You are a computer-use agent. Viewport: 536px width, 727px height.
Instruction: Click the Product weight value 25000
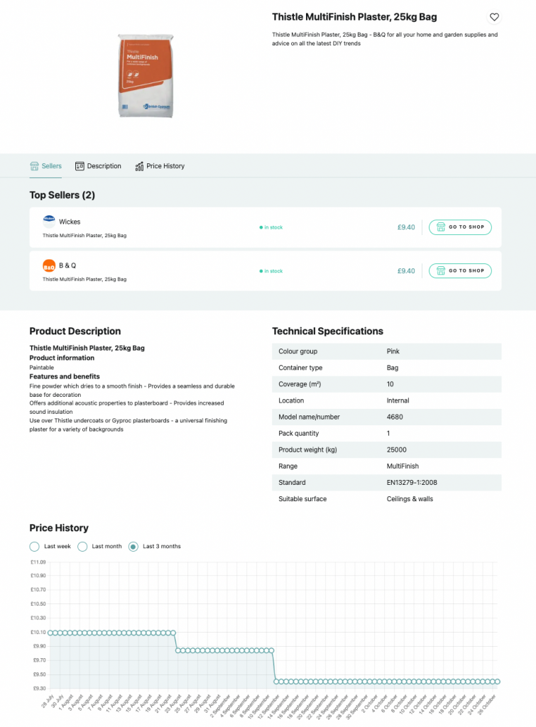click(396, 449)
